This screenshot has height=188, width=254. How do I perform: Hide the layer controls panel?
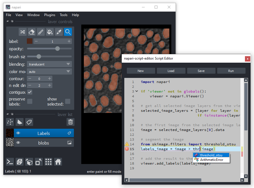(x=8, y=21)
